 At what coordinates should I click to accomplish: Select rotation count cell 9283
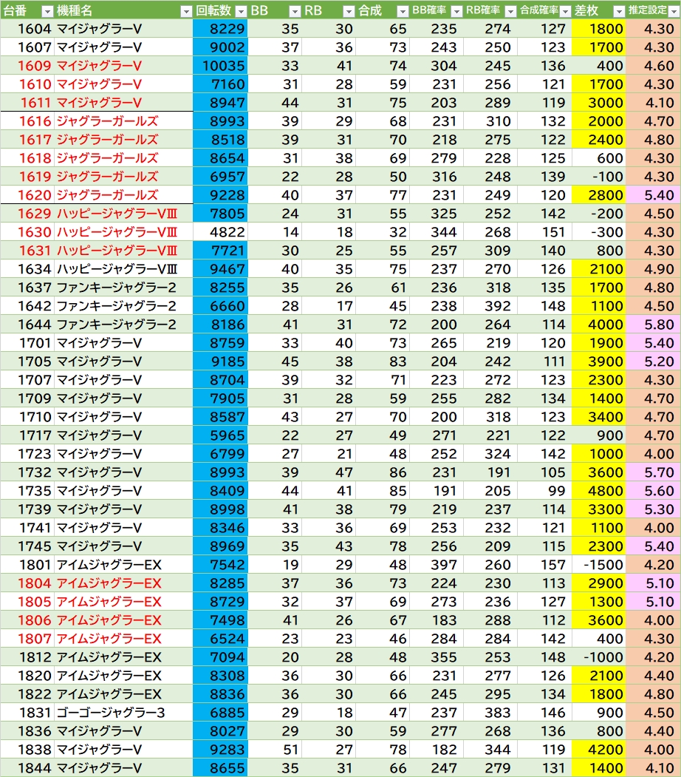(220, 749)
